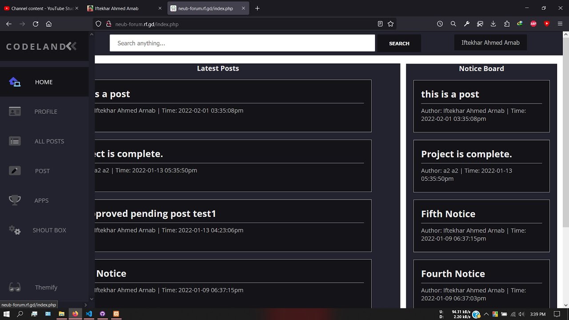
Task: Open 'this is a post' in Notice Board
Action: point(450,94)
